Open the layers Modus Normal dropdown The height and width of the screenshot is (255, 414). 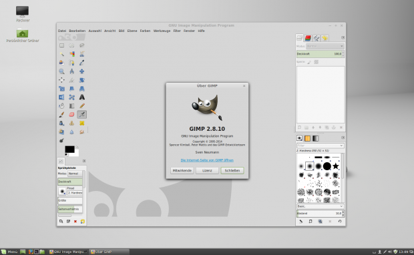coord(325,46)
